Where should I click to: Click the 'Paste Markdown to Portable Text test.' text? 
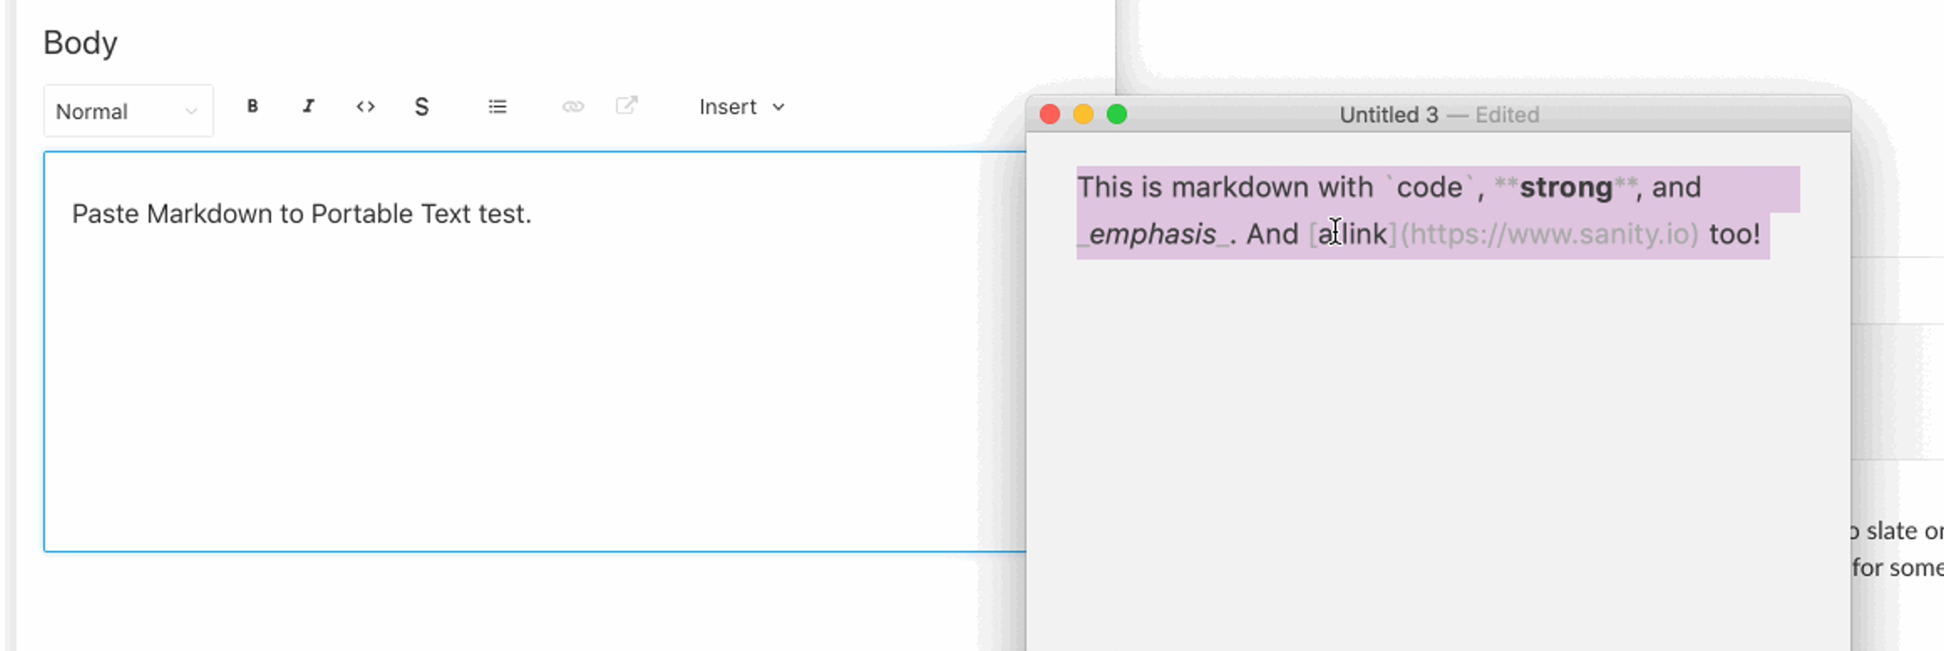click(x=302, y=213)
